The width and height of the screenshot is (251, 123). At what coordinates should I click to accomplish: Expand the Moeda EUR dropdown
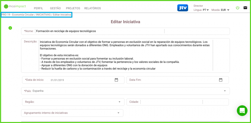click(x=225, y=10)
